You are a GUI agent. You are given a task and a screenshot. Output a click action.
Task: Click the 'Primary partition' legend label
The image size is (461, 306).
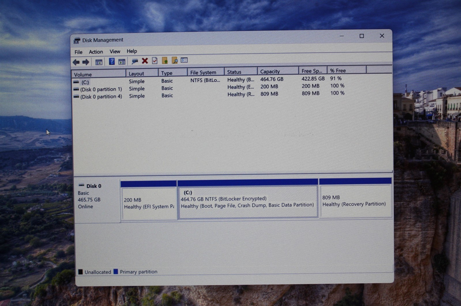(x=138, y=272)
